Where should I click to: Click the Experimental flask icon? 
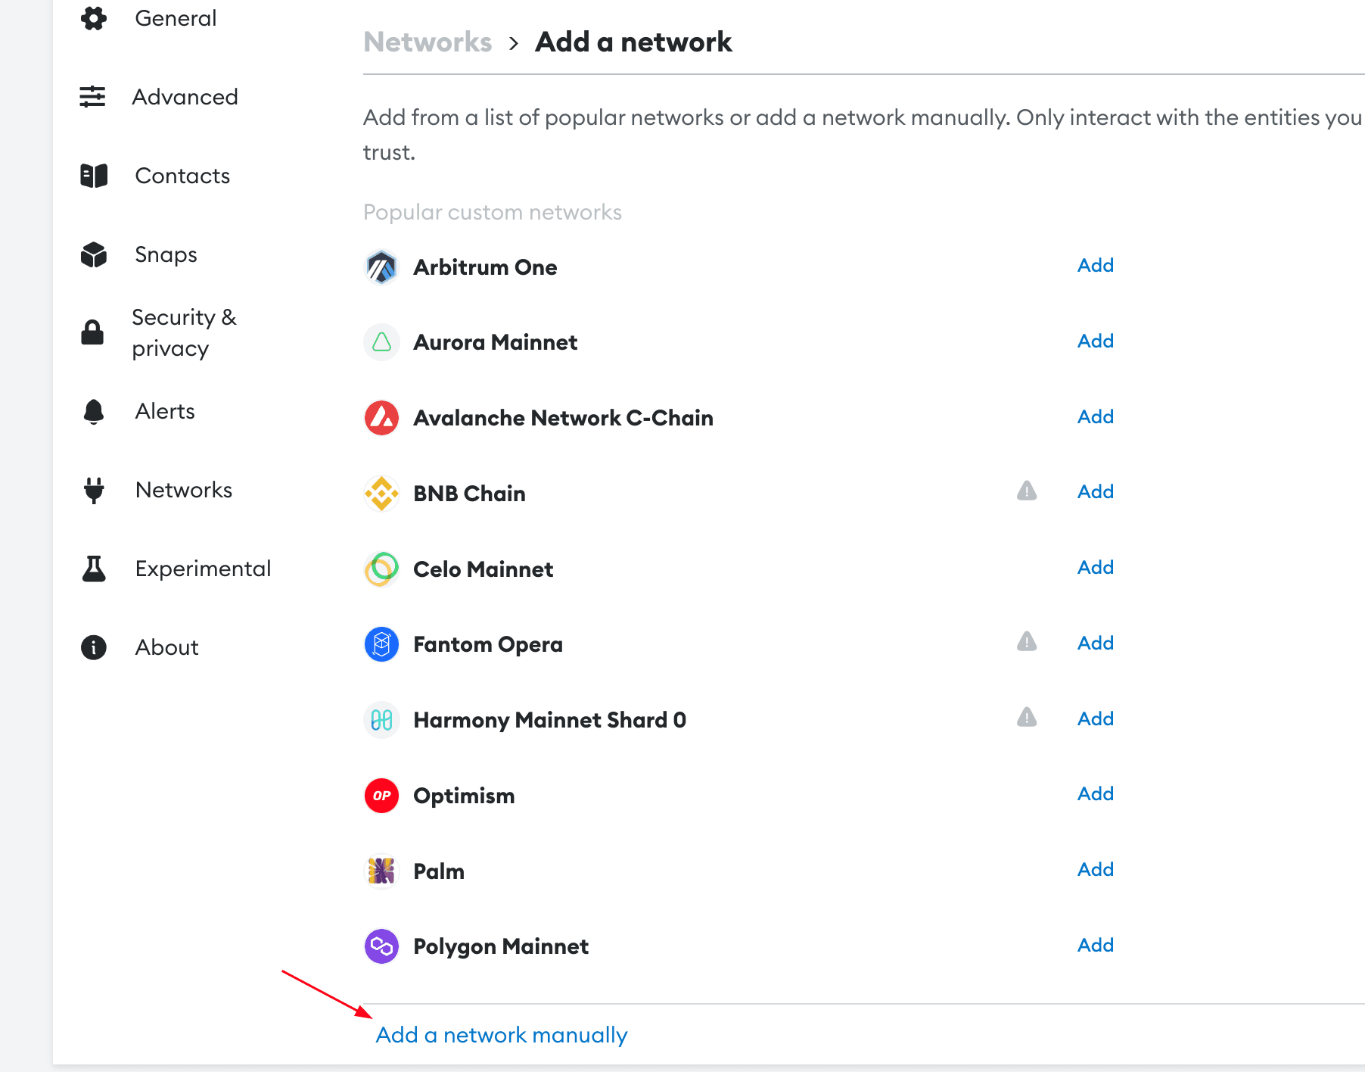coord(94,569)
